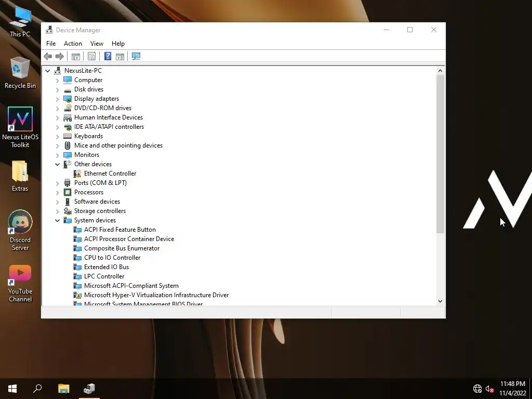Click the Ports (COM & LPT) icon
This screenshot has width=532, height=399.
(x=68, y=183)
